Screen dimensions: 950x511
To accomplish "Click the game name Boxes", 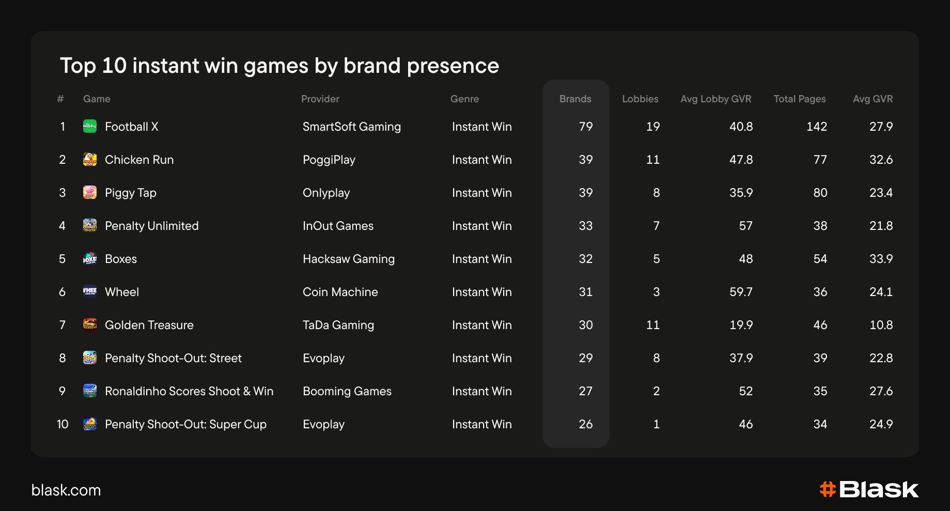I will [x=121, y=259].
